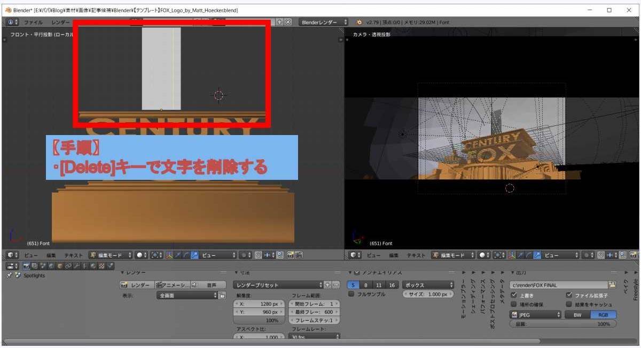The height and width of the screenshot is (348, 641).
Task: Open the info editor type selector icon
Action: click(12, 22)
